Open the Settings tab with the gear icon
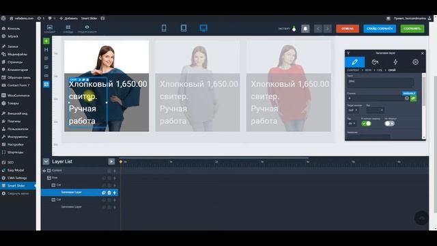Image resolution: width=437 pixels, height=246 pixels. [x=415, y=62]
